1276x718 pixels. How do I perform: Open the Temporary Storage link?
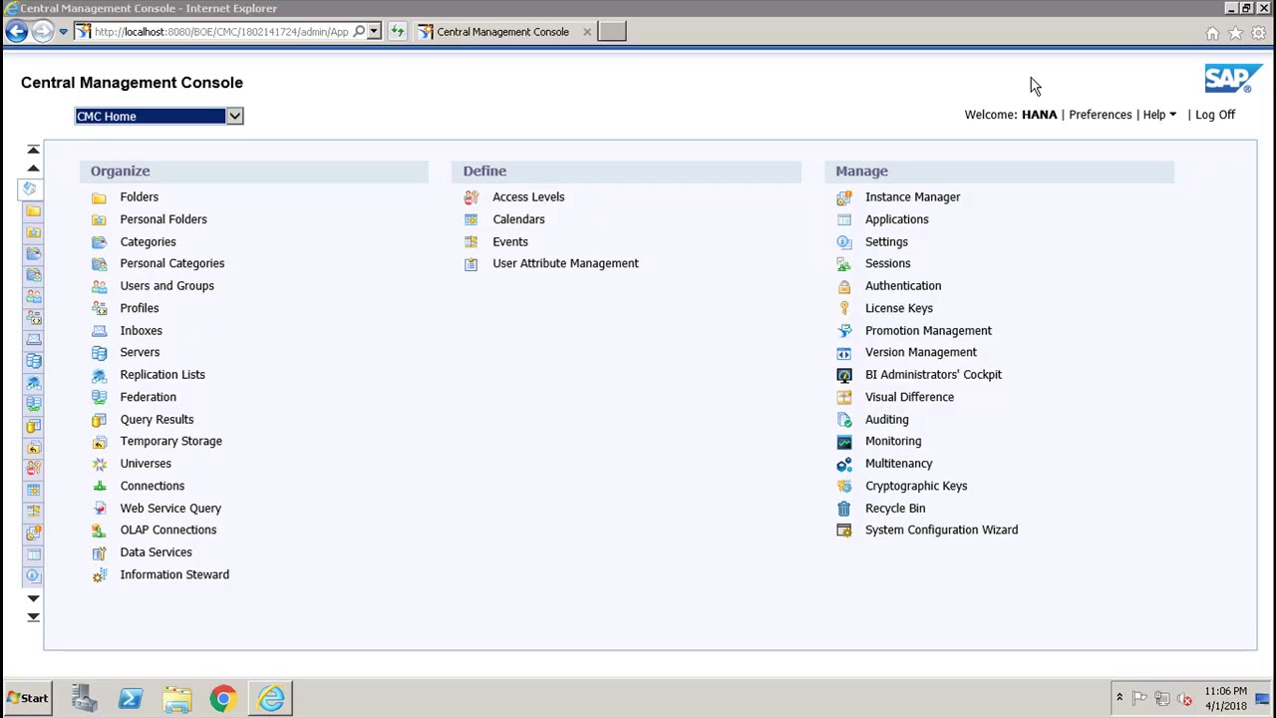(x=171, y=441)
